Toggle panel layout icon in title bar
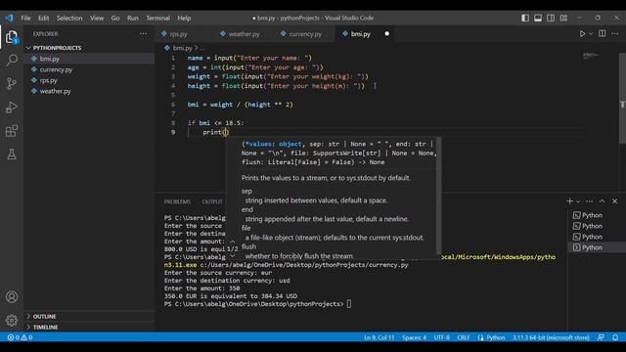The image size is (626, 352). [538, 18]
